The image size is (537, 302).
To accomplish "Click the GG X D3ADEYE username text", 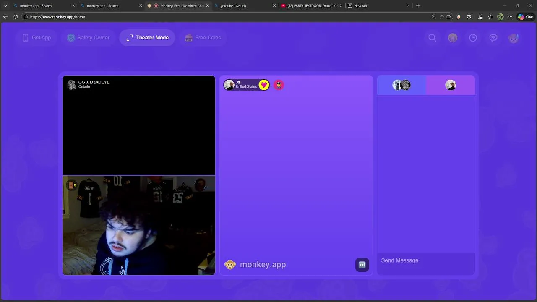I will pos(94,82).
